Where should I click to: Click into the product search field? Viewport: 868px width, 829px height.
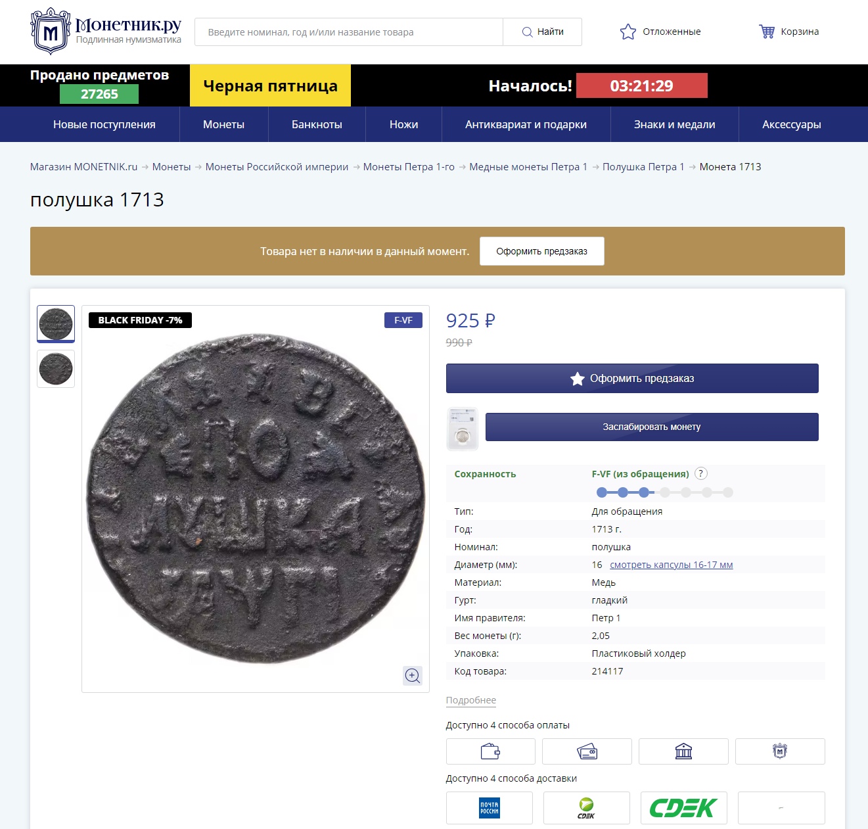[x=348, y=32]
